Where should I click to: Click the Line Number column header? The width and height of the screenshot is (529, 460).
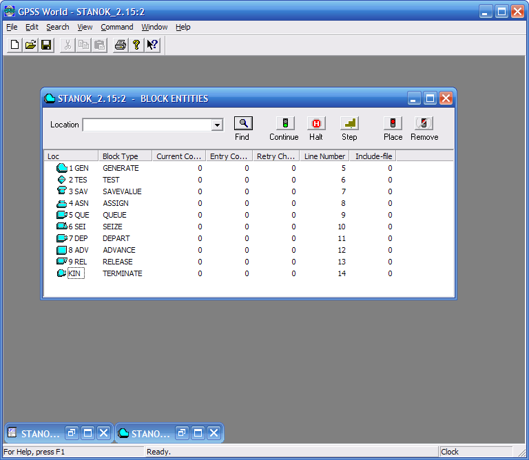(x=324, y=156)
